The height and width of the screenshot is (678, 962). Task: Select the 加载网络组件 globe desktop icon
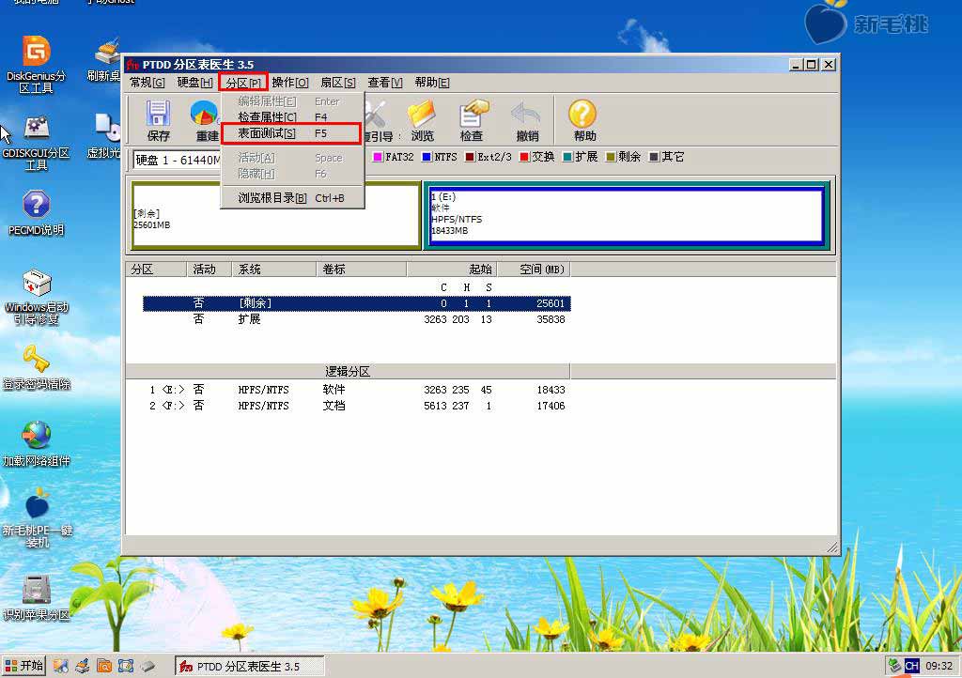[37, 444]
